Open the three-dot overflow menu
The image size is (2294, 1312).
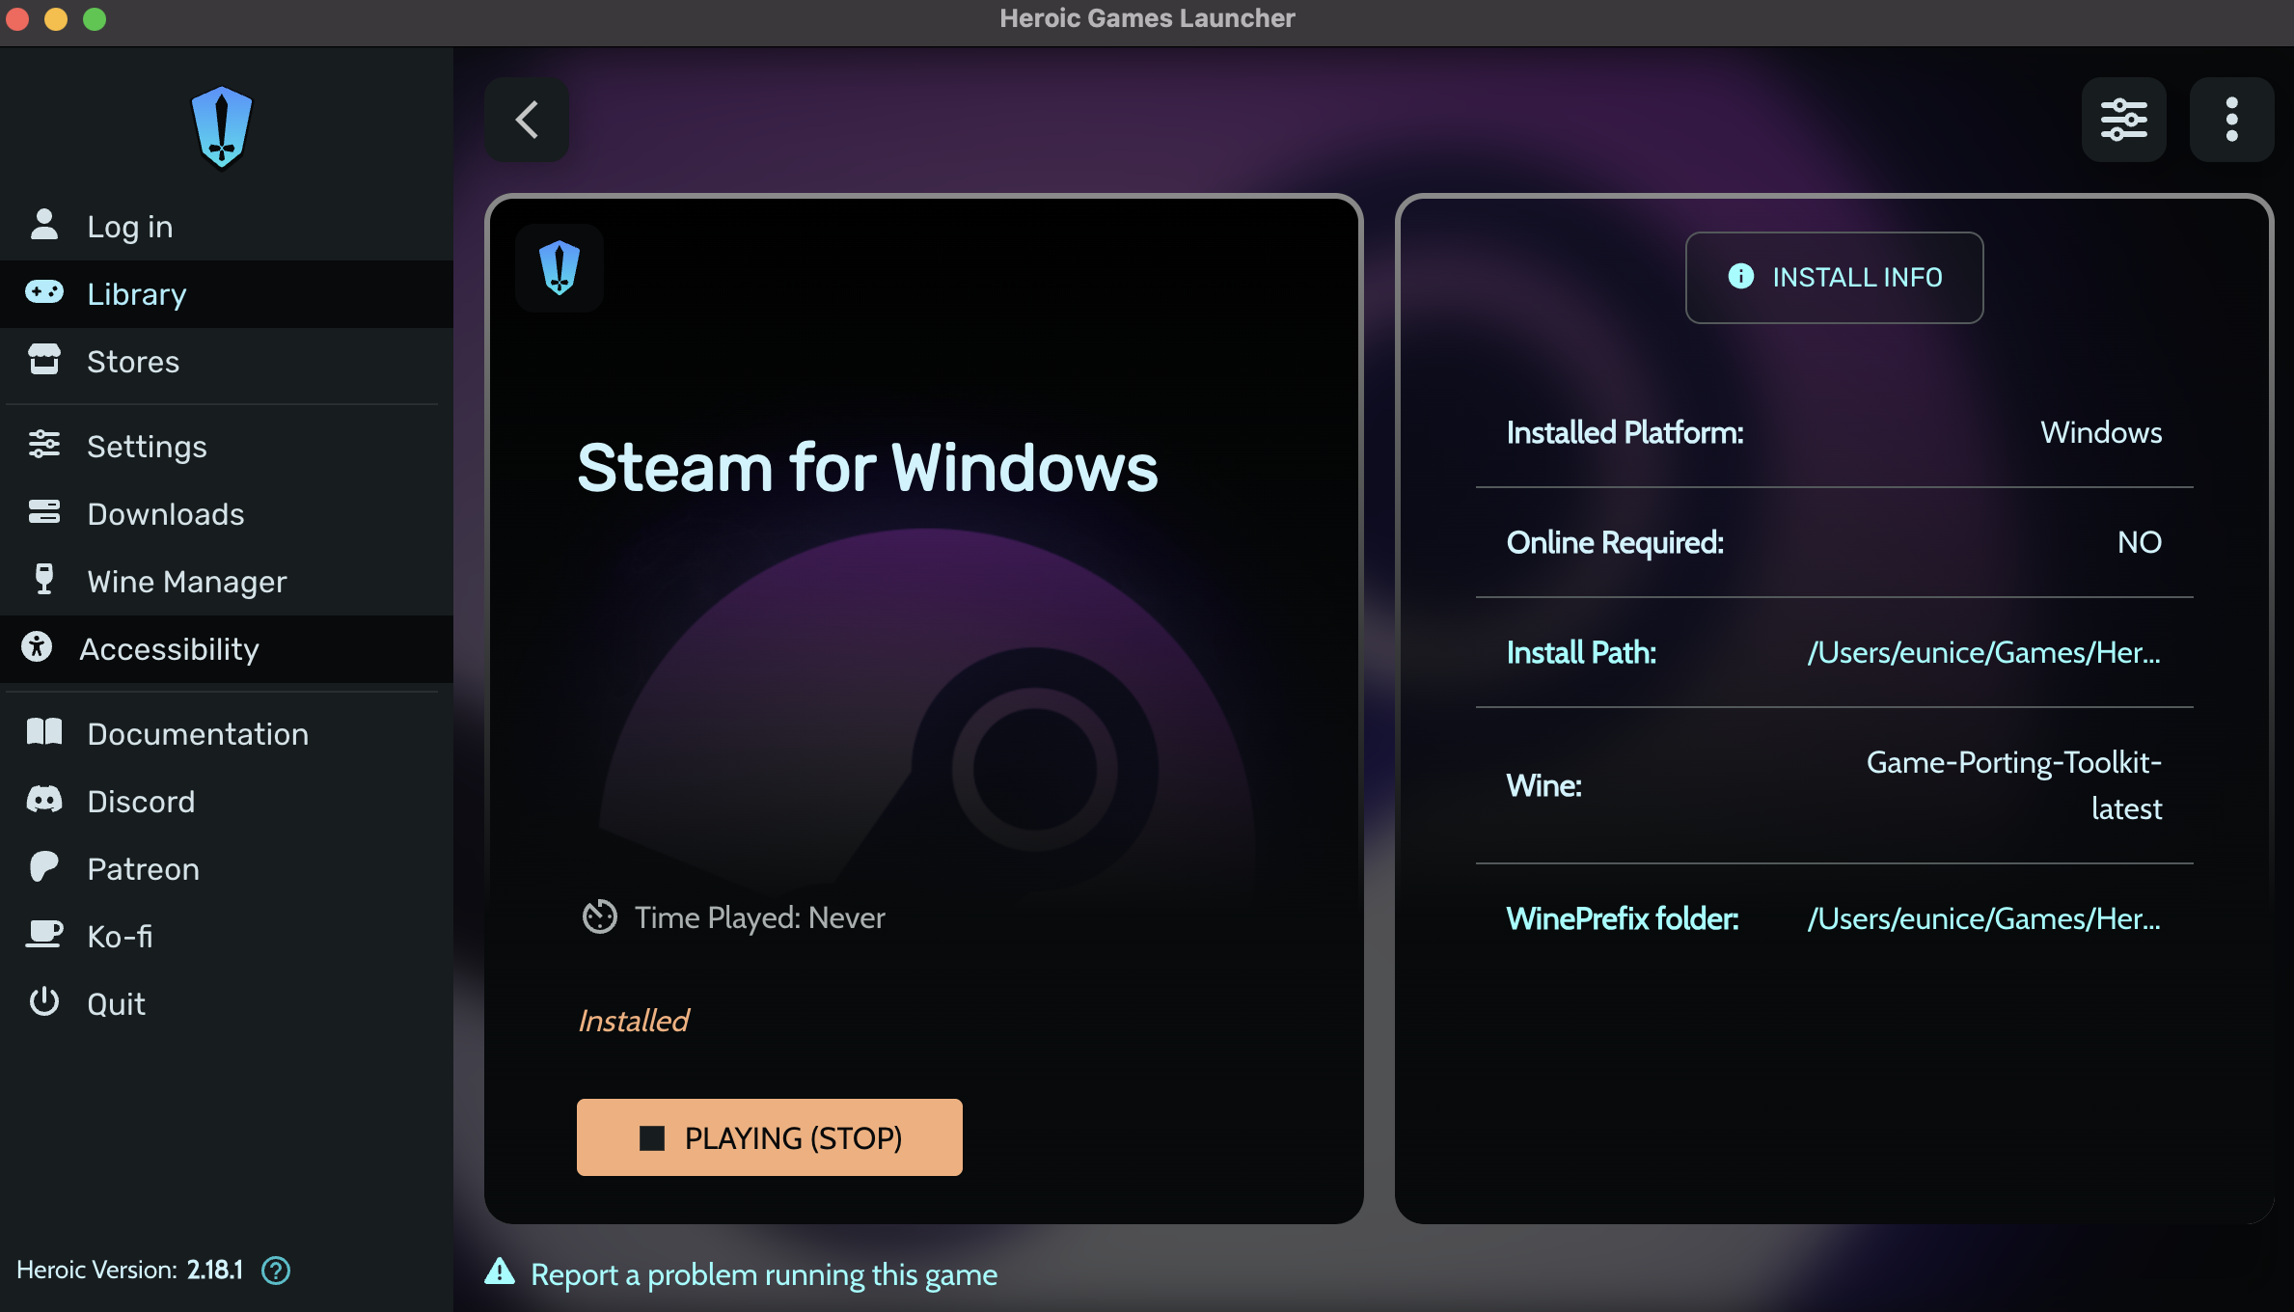[x=2231, y=120]
